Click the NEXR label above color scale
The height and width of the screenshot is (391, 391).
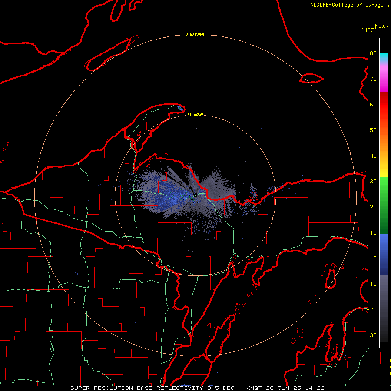(382, 26)
